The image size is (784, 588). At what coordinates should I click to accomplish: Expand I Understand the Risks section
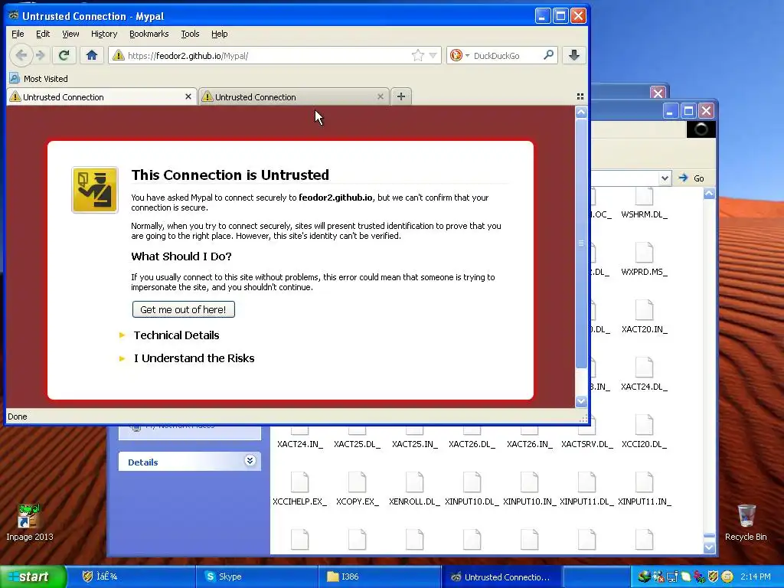(194, 358)
